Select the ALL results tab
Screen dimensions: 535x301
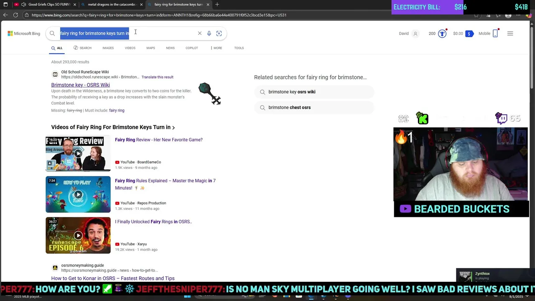pos(57,48)
